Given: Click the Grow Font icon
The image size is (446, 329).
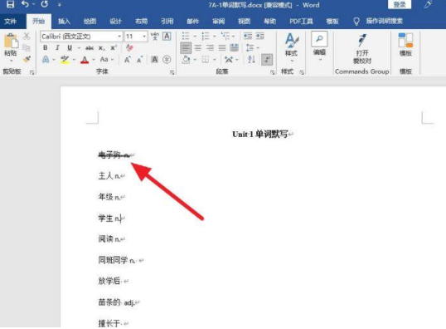Looking at the screenshot, I should (127, 60).
